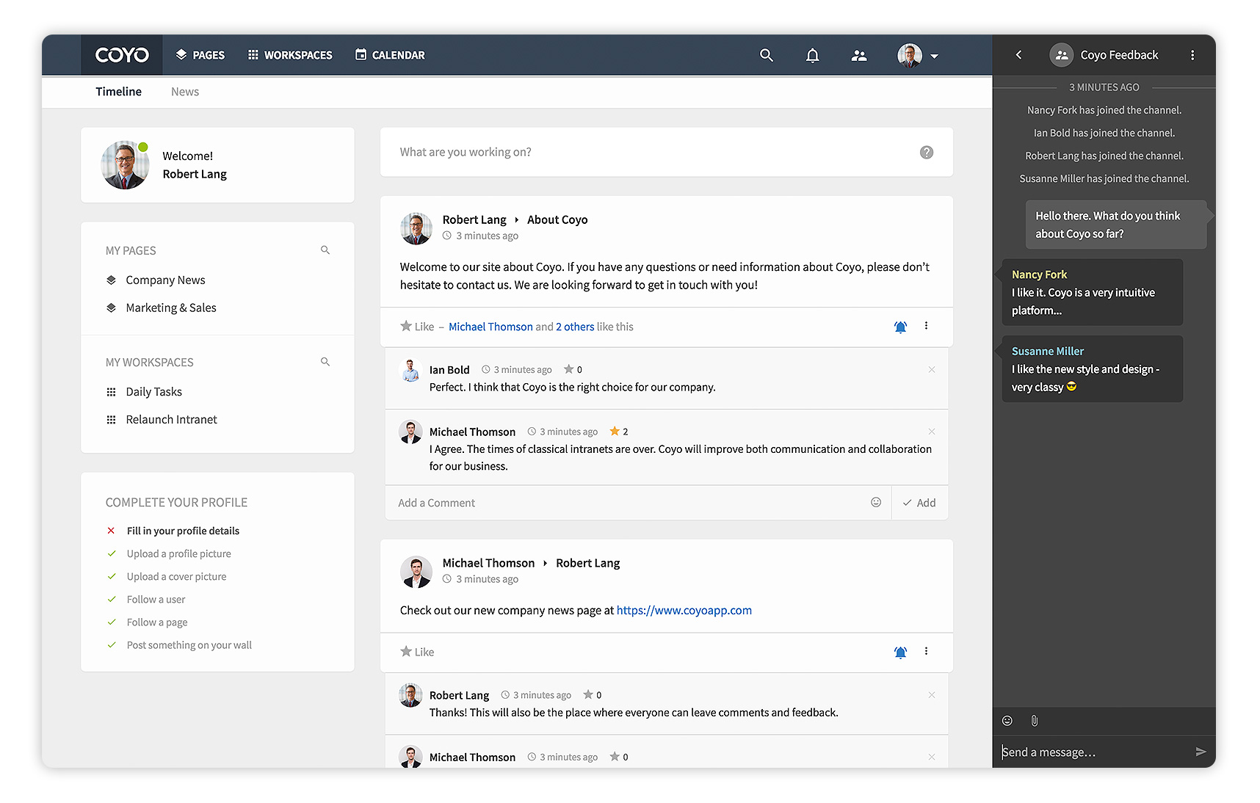Click Daily Tasks grid icon
1260x803 pixels.
[112, 392]
